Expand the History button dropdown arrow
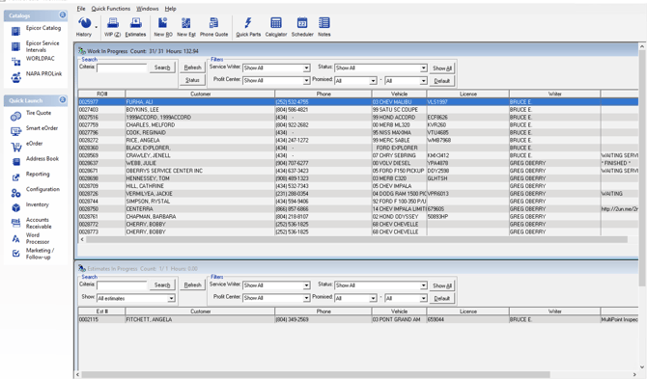This screenshot has height=379, width=647. pyautogui.click(x=97, y=27)
